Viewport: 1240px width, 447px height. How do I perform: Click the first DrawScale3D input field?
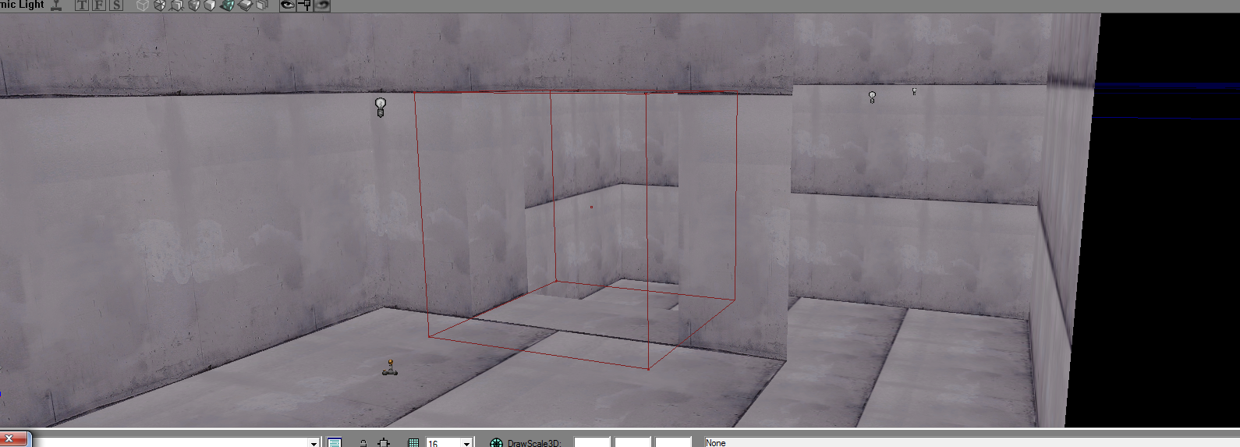592,442
